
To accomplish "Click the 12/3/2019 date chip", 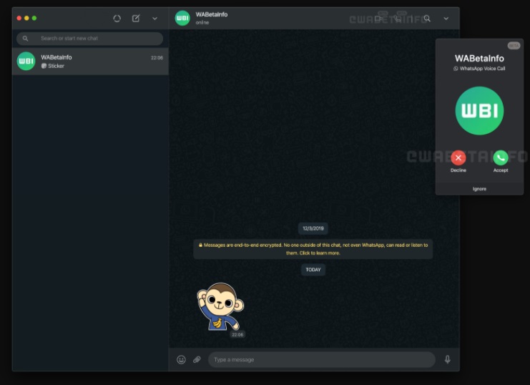I will (x=313, y=228).
